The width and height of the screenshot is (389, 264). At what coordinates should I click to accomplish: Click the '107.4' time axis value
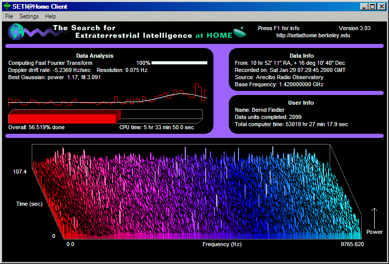click(x=19, y=172)
